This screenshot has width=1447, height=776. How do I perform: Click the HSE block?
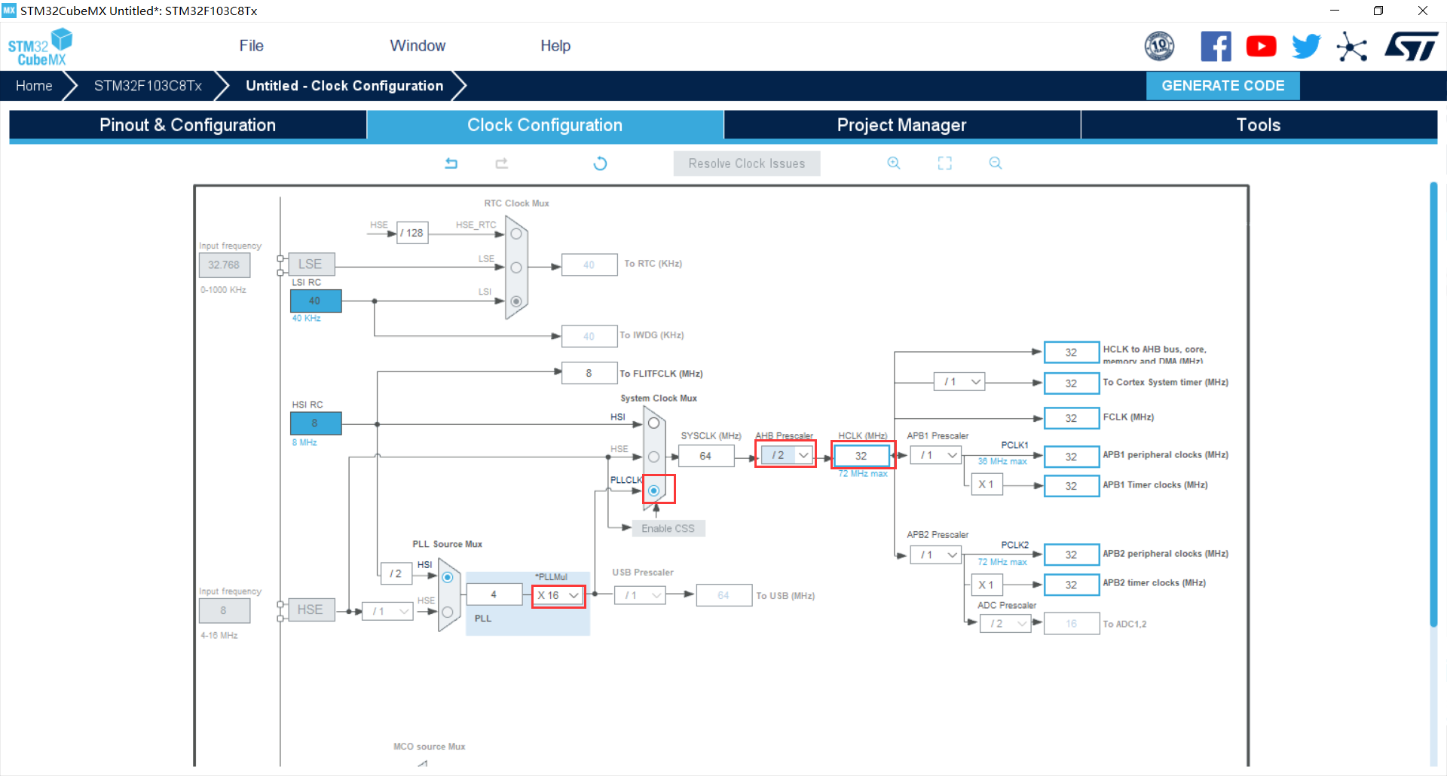tap(311, 609)
